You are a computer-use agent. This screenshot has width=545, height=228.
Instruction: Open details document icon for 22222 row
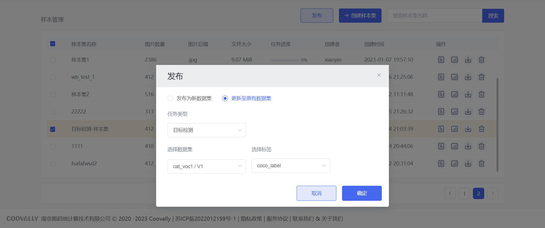tap(441, 112)
